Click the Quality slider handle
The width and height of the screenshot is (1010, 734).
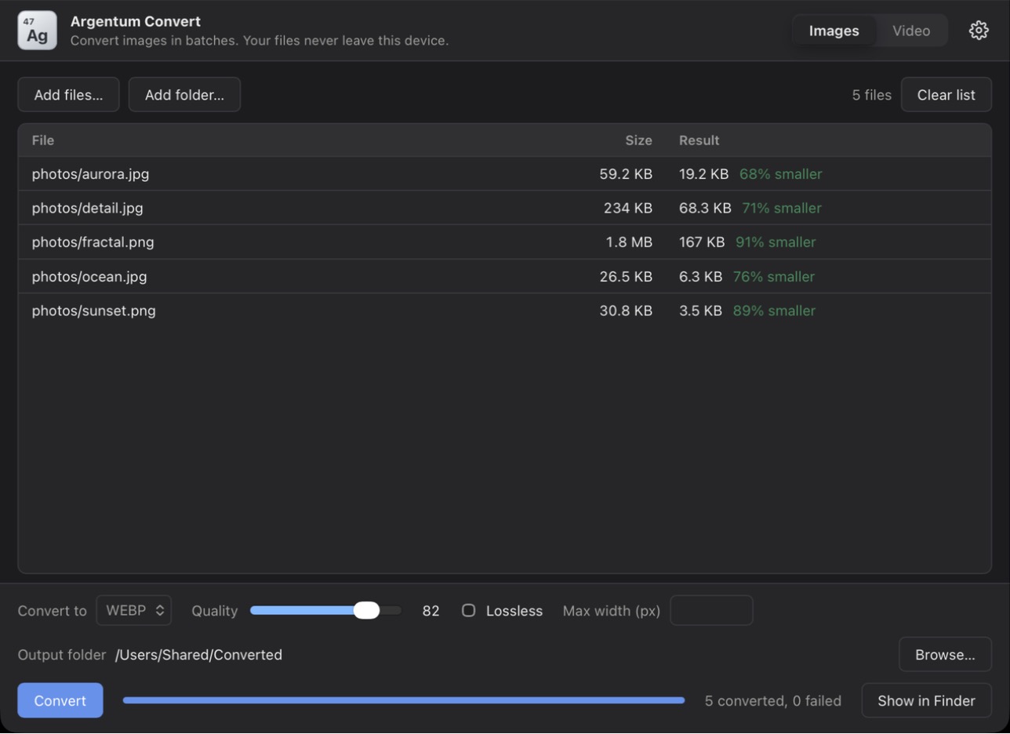point(366,610)
